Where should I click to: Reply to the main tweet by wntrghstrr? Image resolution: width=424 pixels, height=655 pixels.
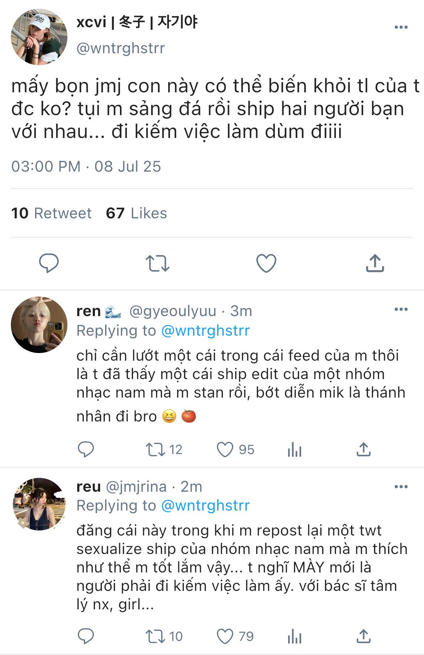tap(49, 263)
